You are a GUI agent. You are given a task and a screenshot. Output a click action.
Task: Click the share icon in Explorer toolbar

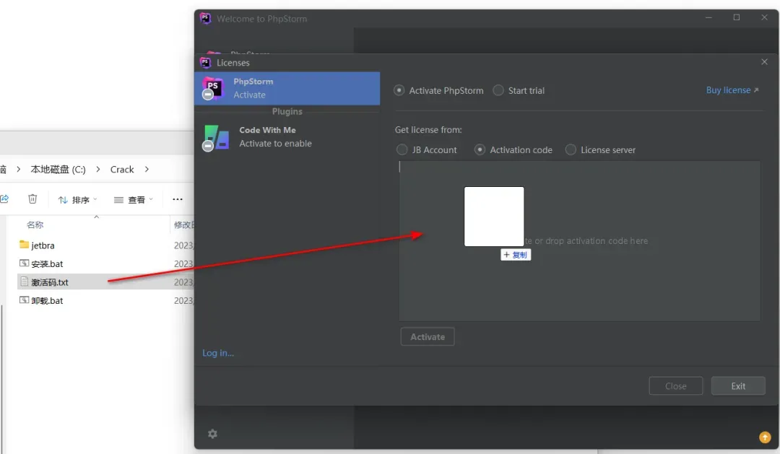point(4,199)
